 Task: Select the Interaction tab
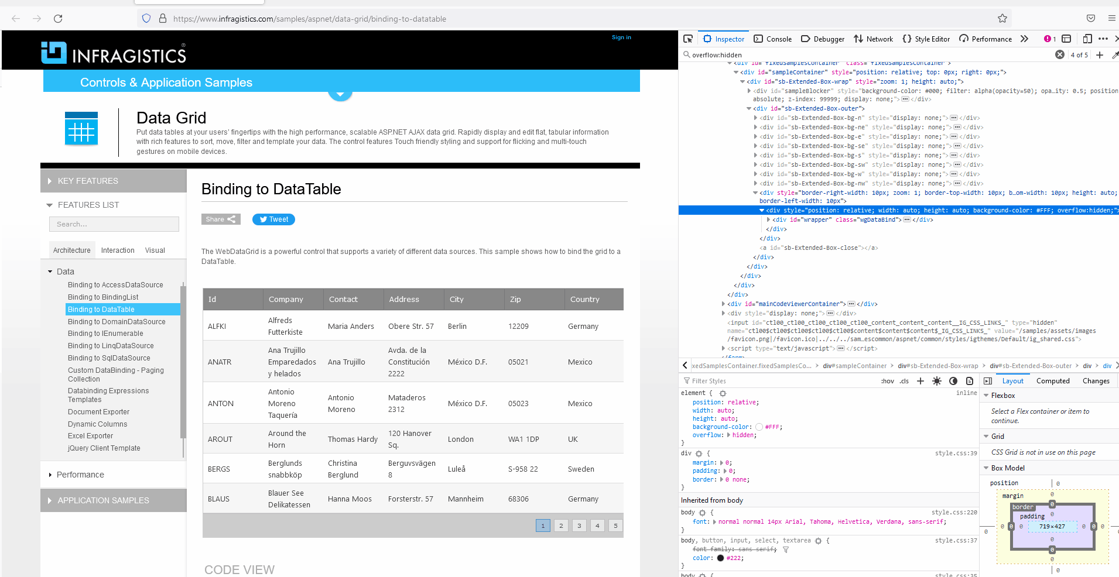(x=117, y=250)
